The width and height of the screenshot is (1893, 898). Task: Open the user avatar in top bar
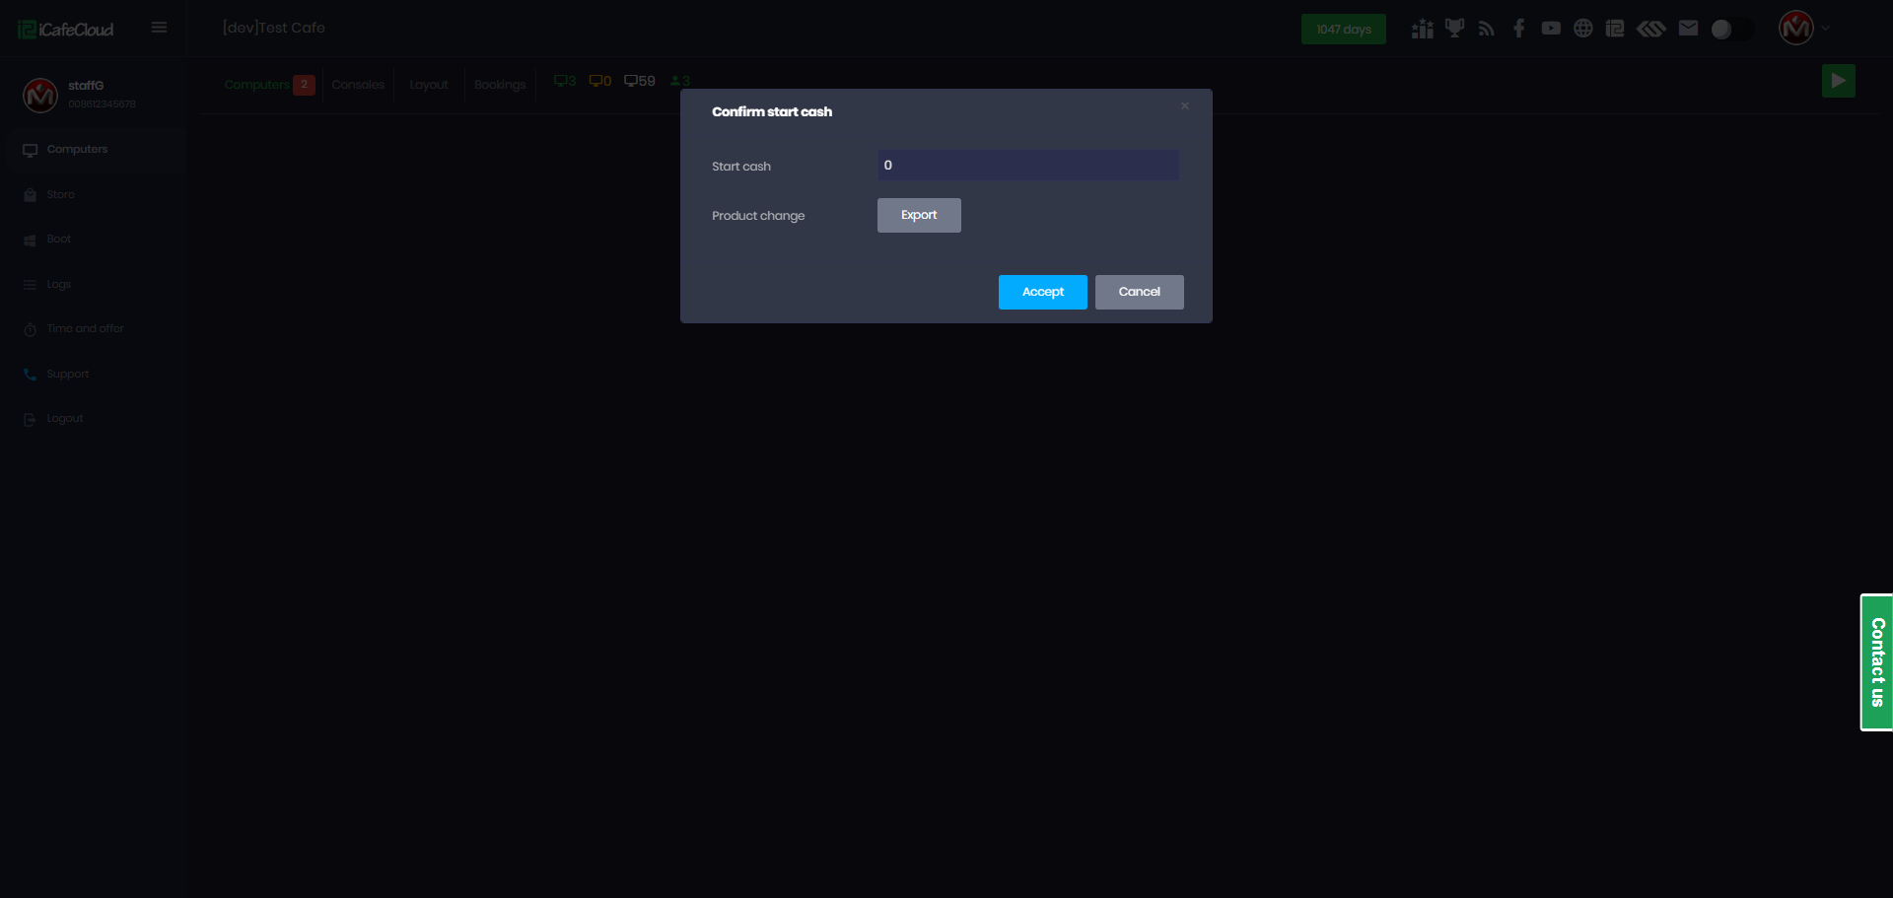(x=1796, y=28)
